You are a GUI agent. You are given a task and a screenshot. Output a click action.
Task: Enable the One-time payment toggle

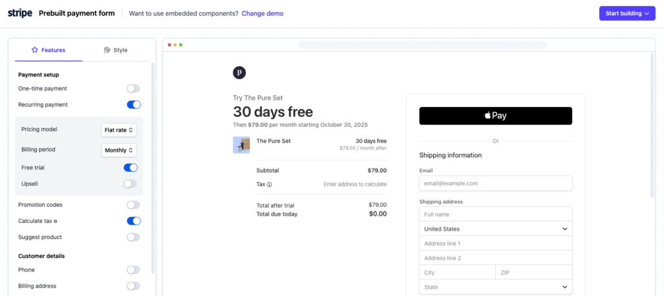click(133, 89)
